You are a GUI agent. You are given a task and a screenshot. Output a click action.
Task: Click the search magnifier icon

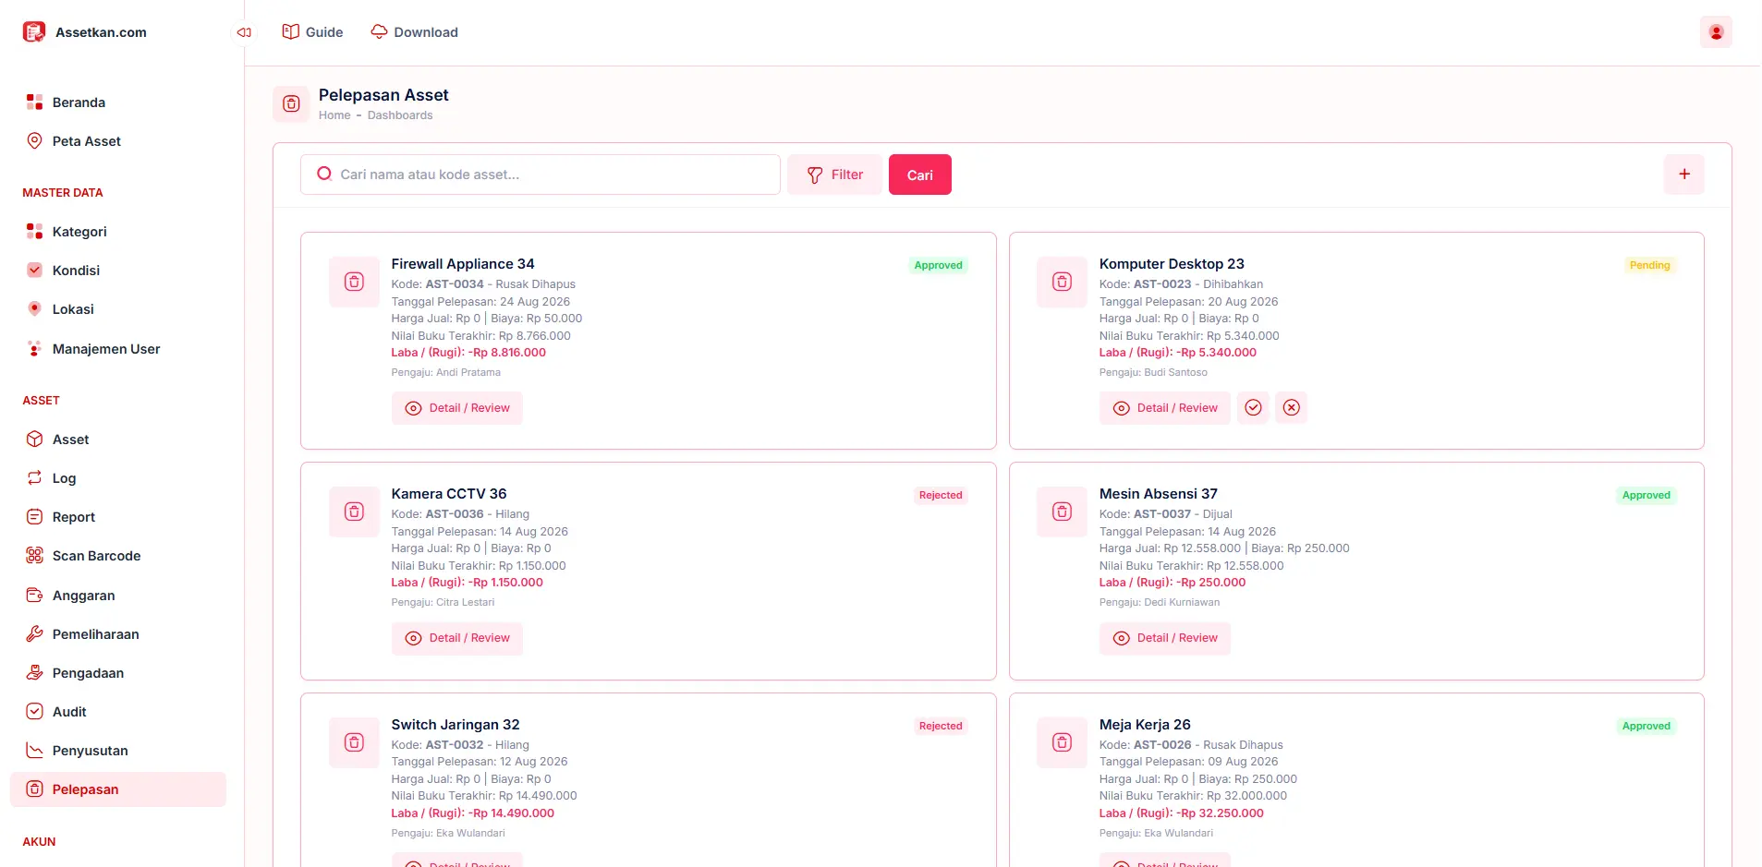(x=324, y=174)
